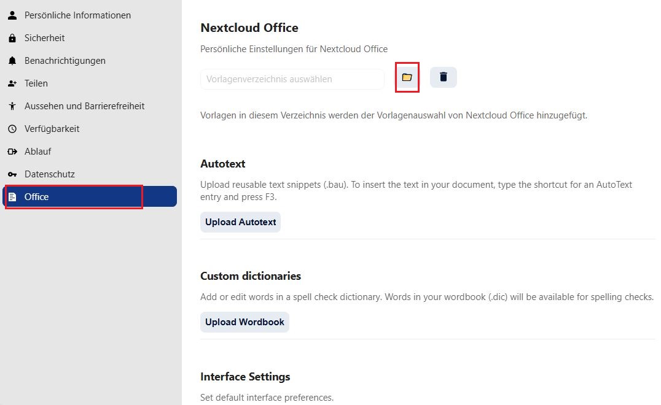Click the flow icon next to Ablauf
This screenshot has height=405, width=661.
tap(12, 152)
